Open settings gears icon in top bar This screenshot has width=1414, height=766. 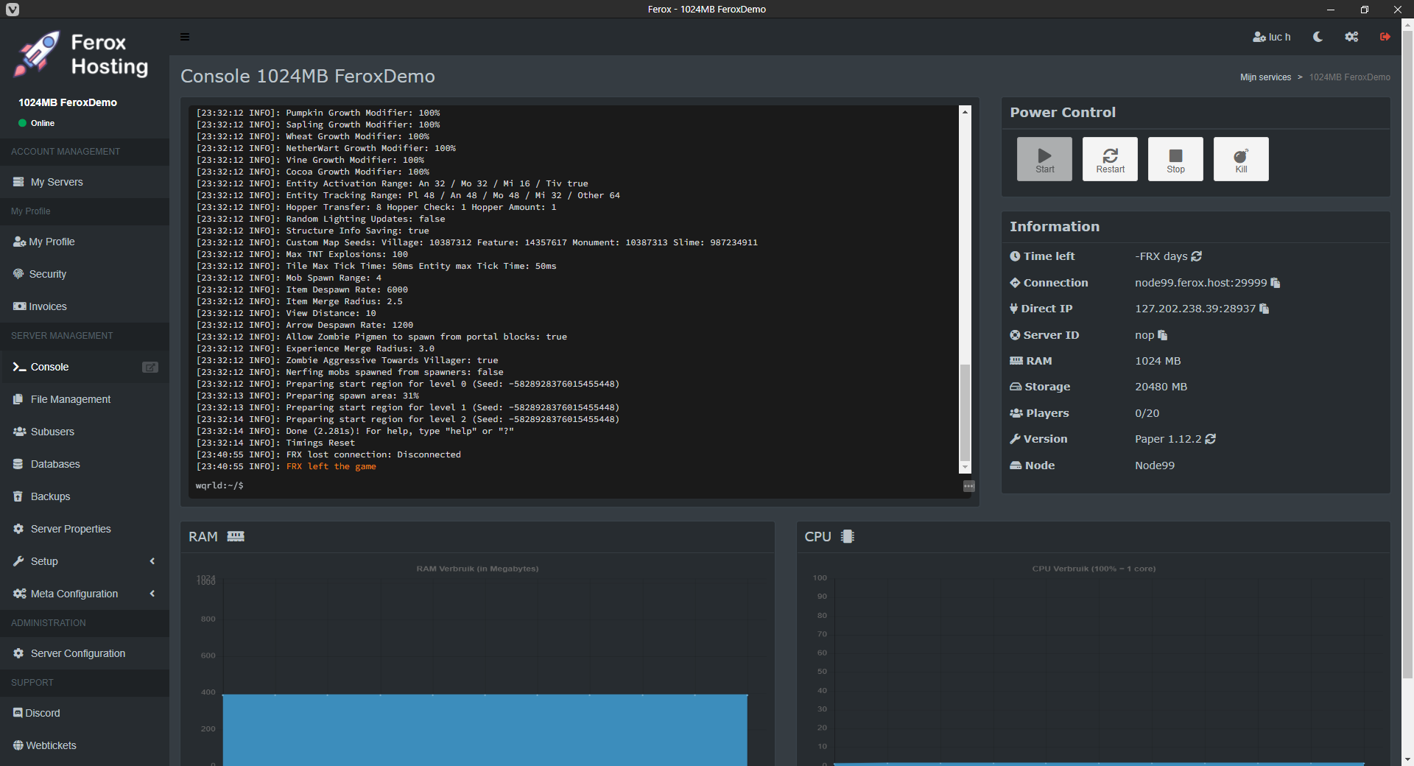pyautogui.click(x=1351, y=37)
